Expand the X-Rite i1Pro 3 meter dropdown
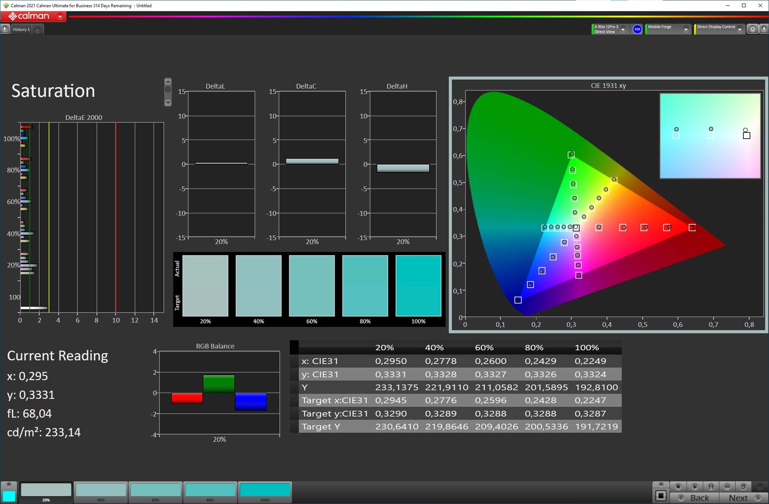The image size is (769, 504). tap(623, 29)
